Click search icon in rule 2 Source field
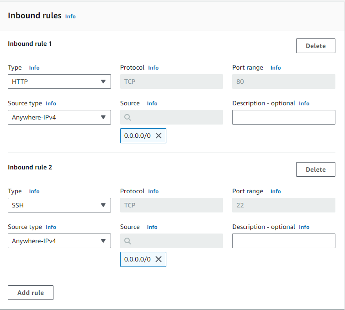 (x=127, y=241)
